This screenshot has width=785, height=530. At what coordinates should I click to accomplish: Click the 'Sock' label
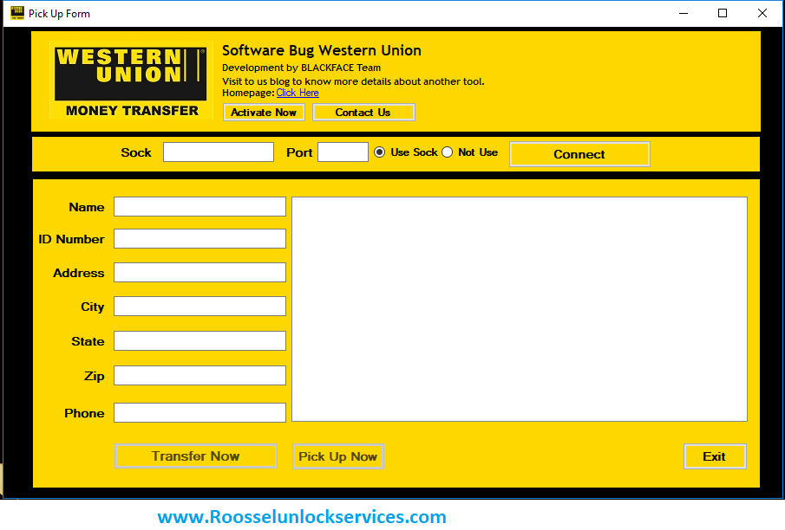click(136, 152)
